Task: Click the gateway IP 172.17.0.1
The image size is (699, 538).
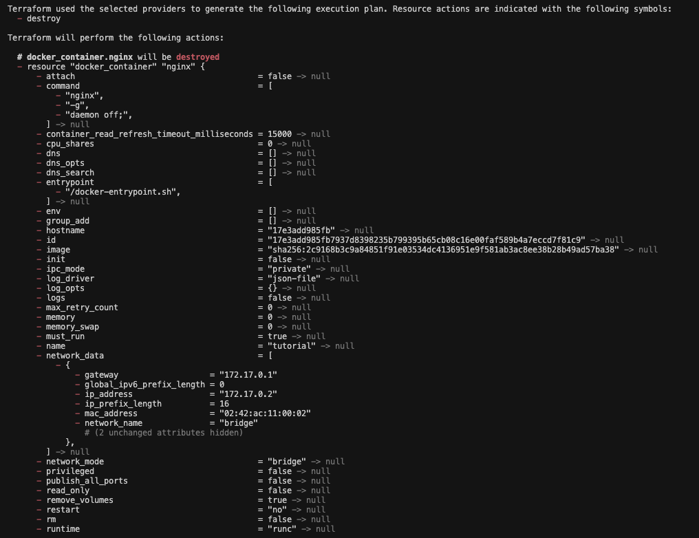Action: pos(248,375)
